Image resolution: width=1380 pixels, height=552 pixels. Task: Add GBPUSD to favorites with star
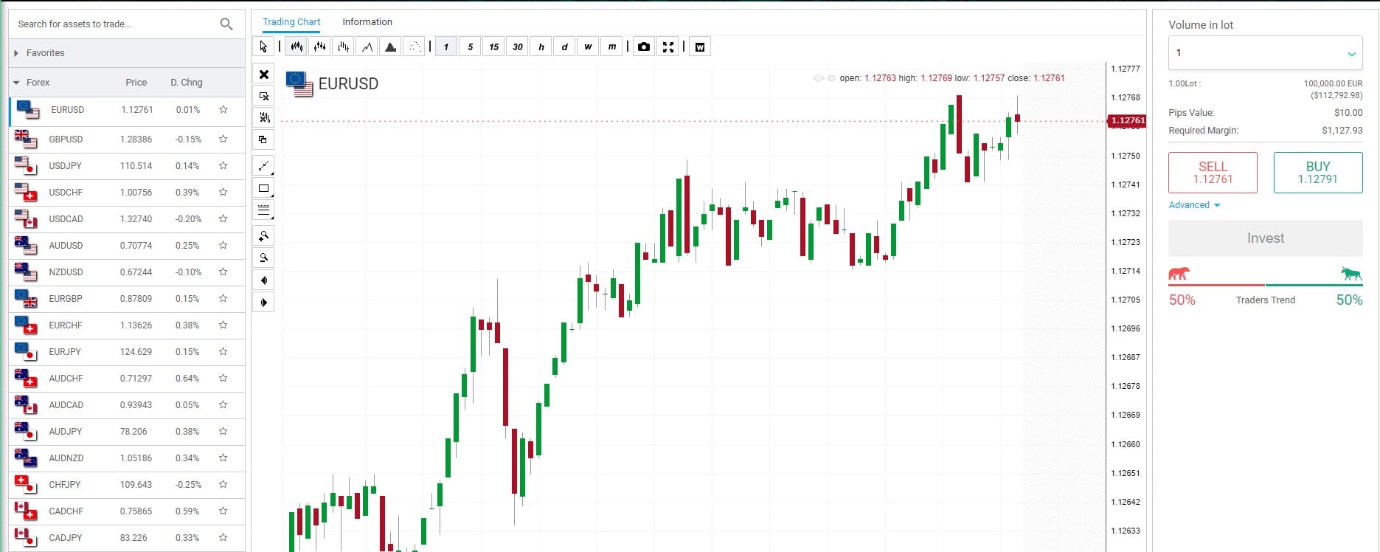pyautogui.click(x=223, y=139)
